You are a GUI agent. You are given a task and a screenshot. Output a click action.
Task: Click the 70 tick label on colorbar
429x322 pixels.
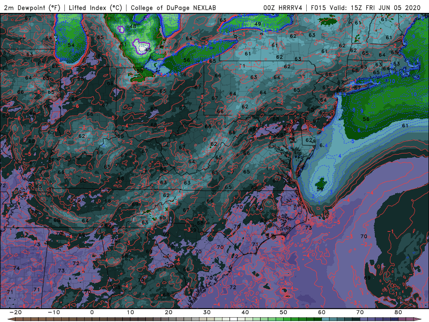360,312
